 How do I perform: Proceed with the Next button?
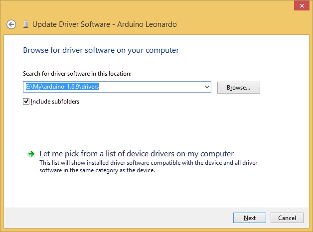pos(250,218)
